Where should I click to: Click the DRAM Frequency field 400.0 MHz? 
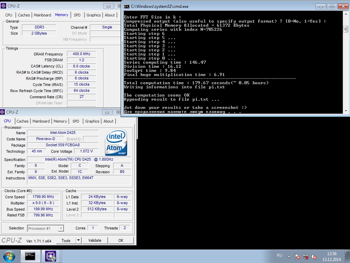(x=81, y=54)
